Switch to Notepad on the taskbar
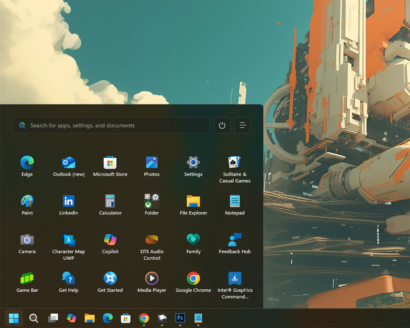Screen dimensions: 410x328 pyautogui.click(x=198, y=318)
